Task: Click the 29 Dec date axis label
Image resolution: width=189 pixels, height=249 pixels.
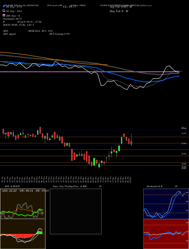Action: (x=130, y=179)
